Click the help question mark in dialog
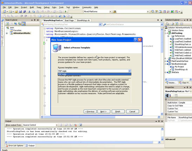 pos(135,40)
